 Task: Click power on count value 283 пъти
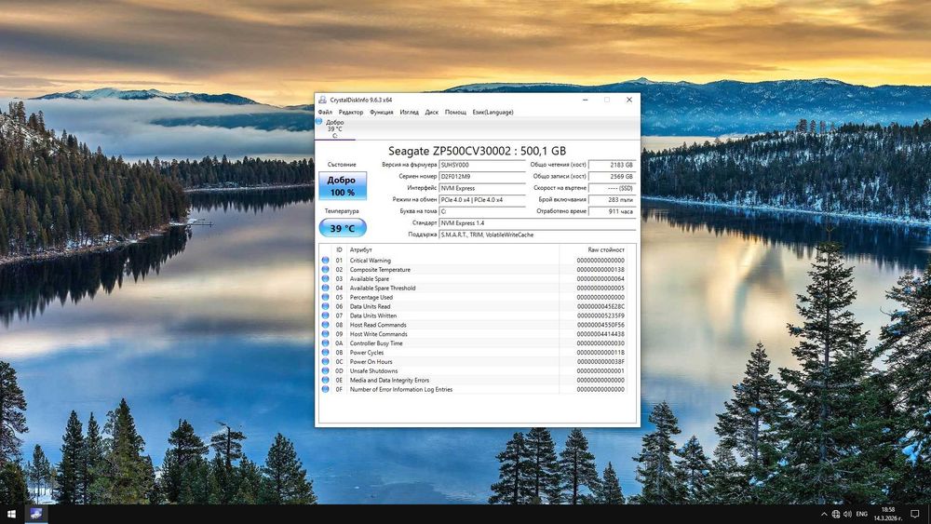pyautogui.click(x=613, y=200)
